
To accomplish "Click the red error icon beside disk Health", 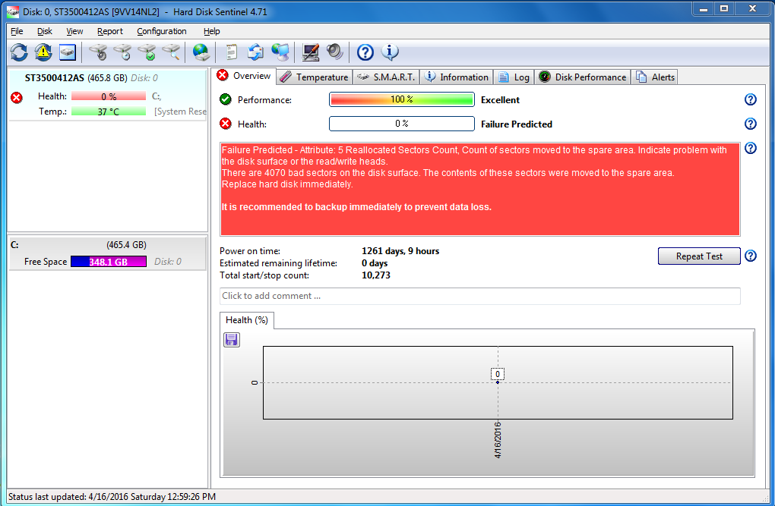I will 16,98.
